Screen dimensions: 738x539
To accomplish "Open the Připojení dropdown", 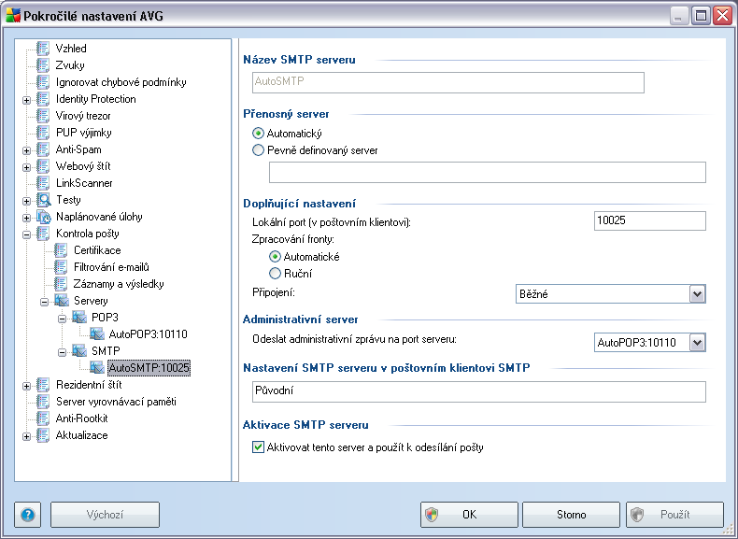I will click(697, 294).
